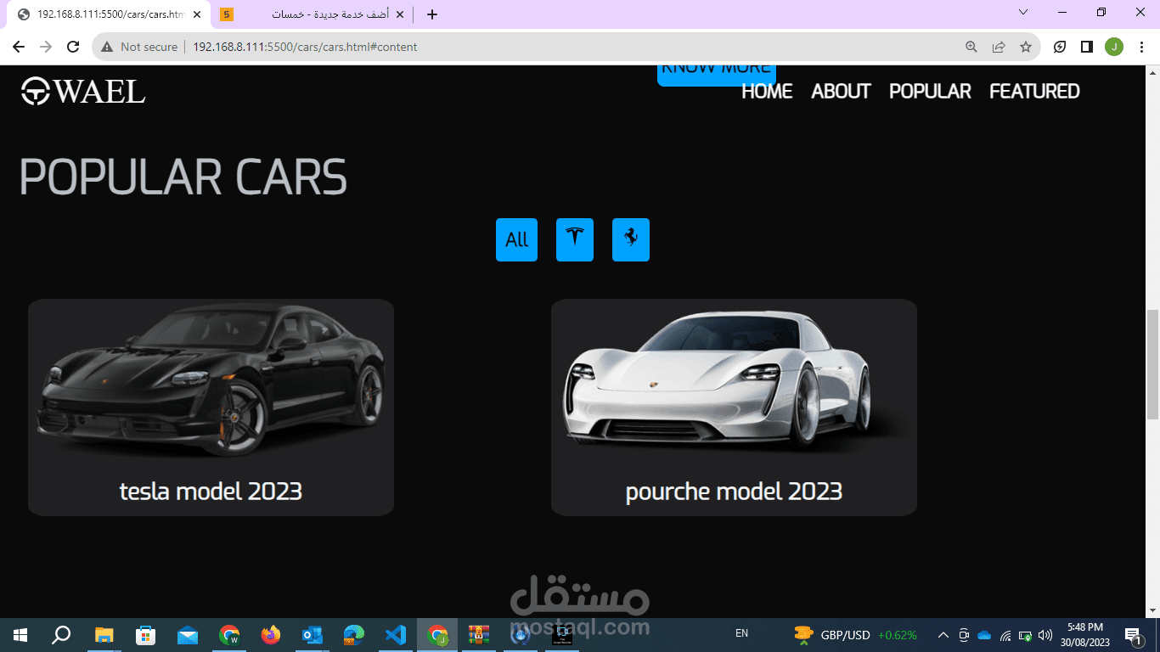Open the Mail app in taskbar
The image size is (1160, 652).
187,634
